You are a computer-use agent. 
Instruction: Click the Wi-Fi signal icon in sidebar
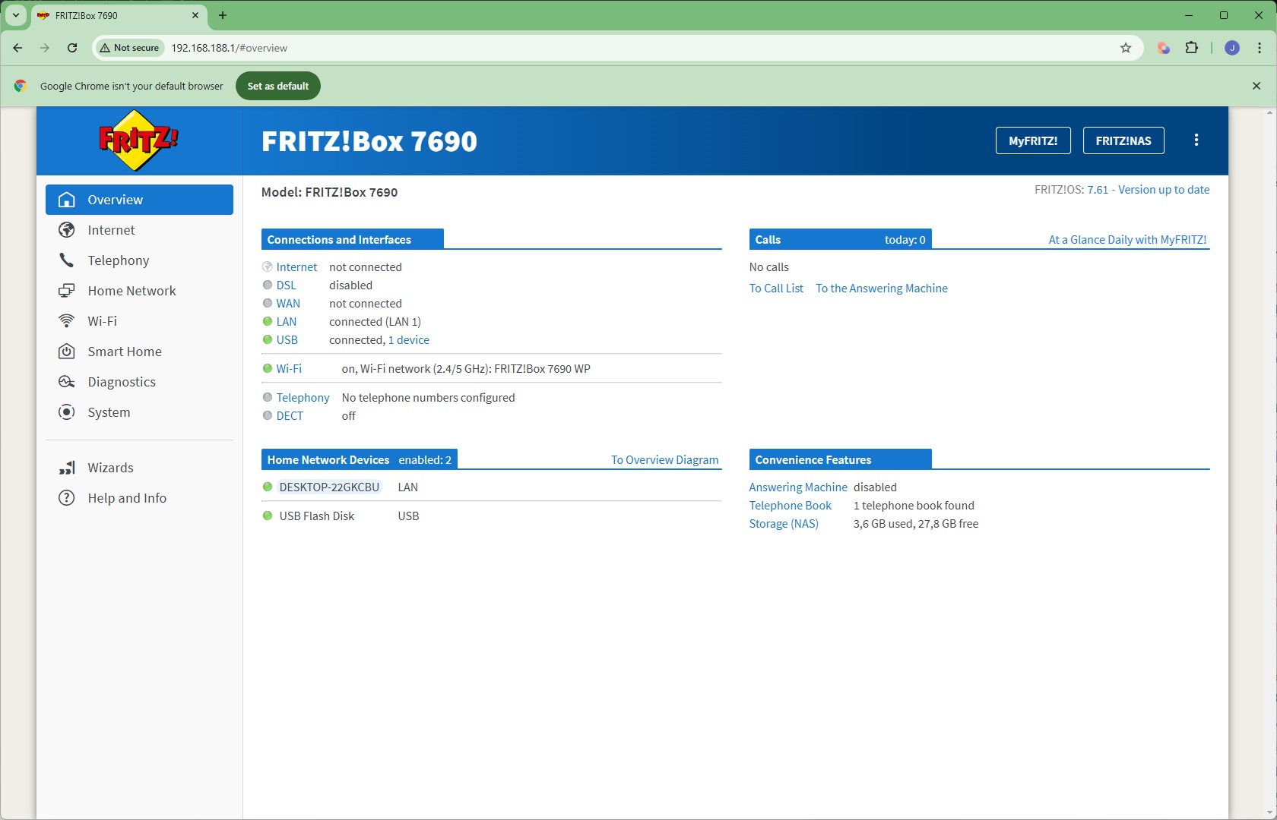[67, 321]
